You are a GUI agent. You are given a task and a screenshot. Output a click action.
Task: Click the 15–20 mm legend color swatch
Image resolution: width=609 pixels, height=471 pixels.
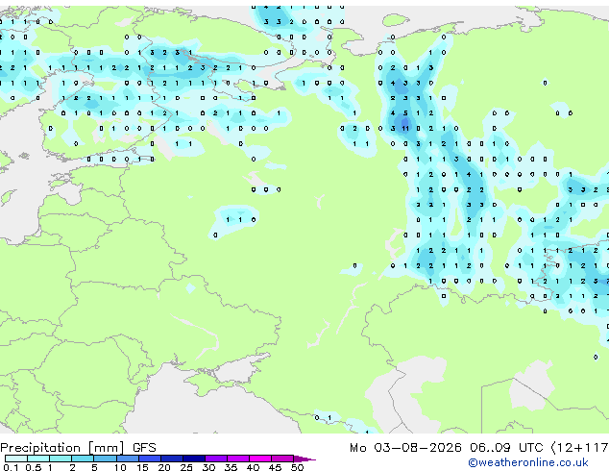coord(150,459)
